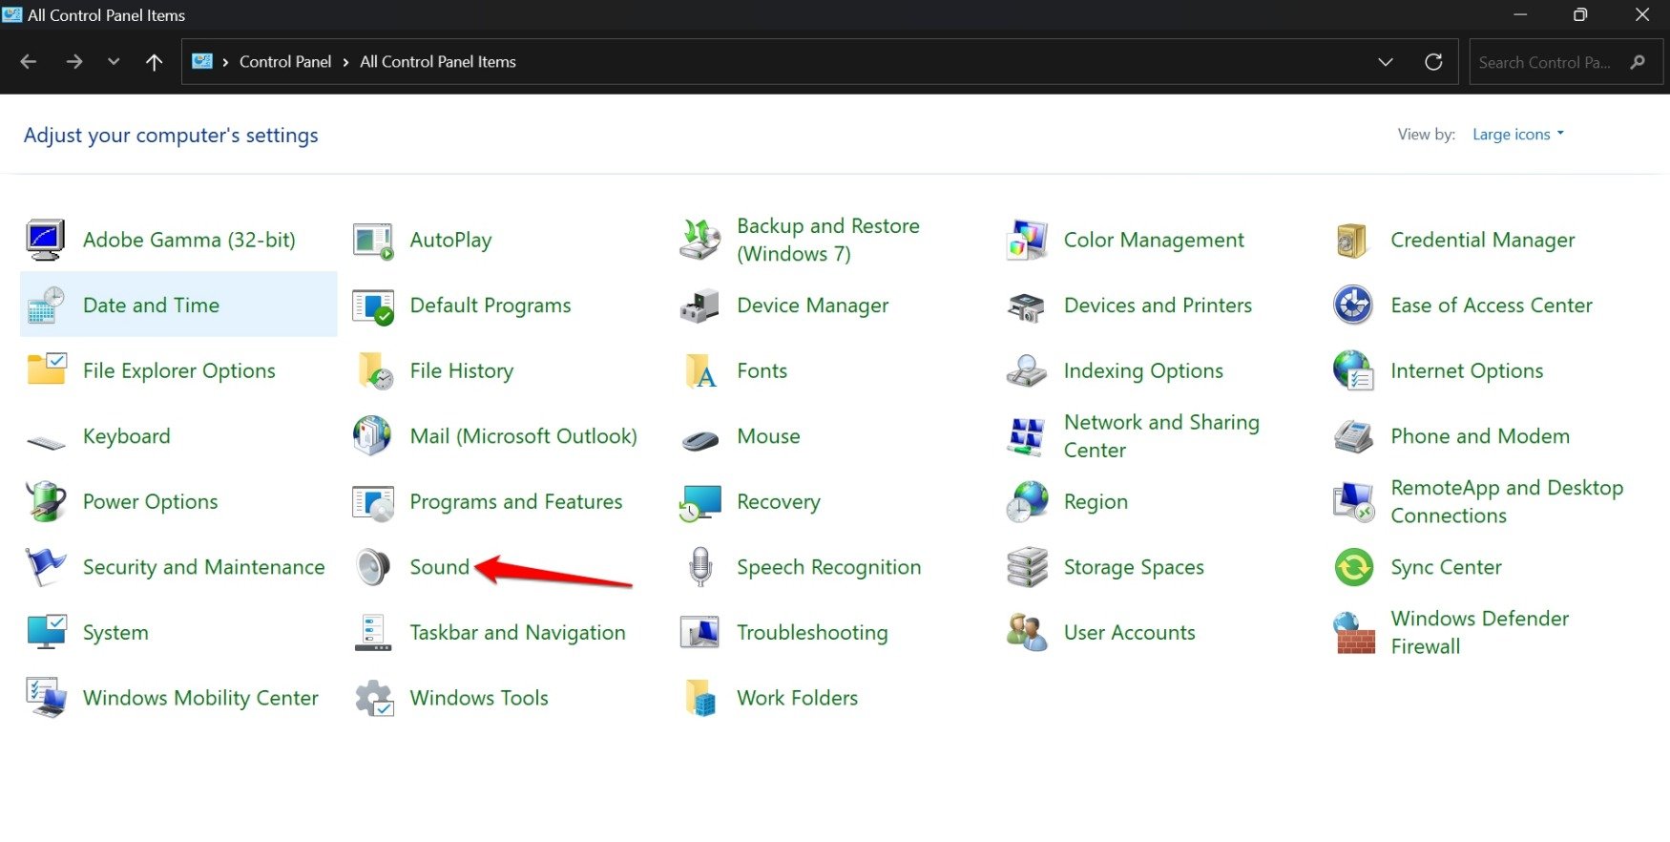Viewport: 1670px width, 842px height.
Task: Refresh the Control Panel view
Action: 1433,62
